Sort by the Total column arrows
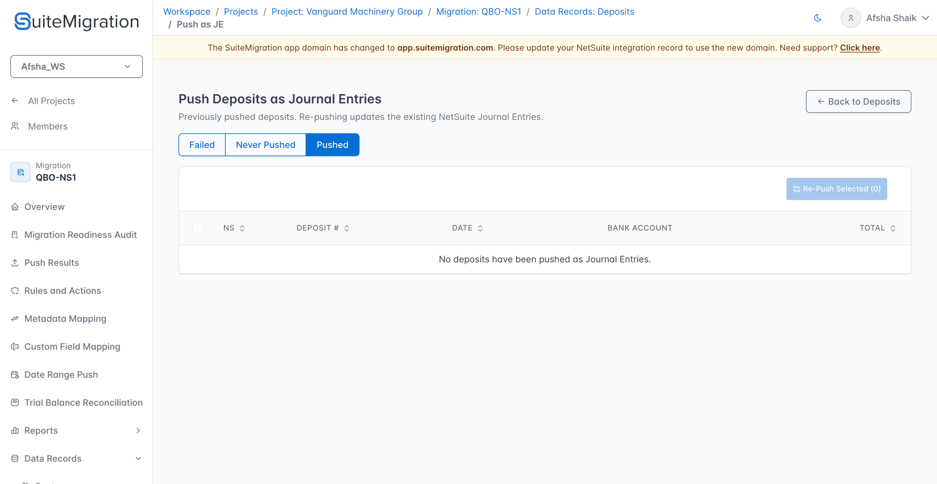 [893, 228]
